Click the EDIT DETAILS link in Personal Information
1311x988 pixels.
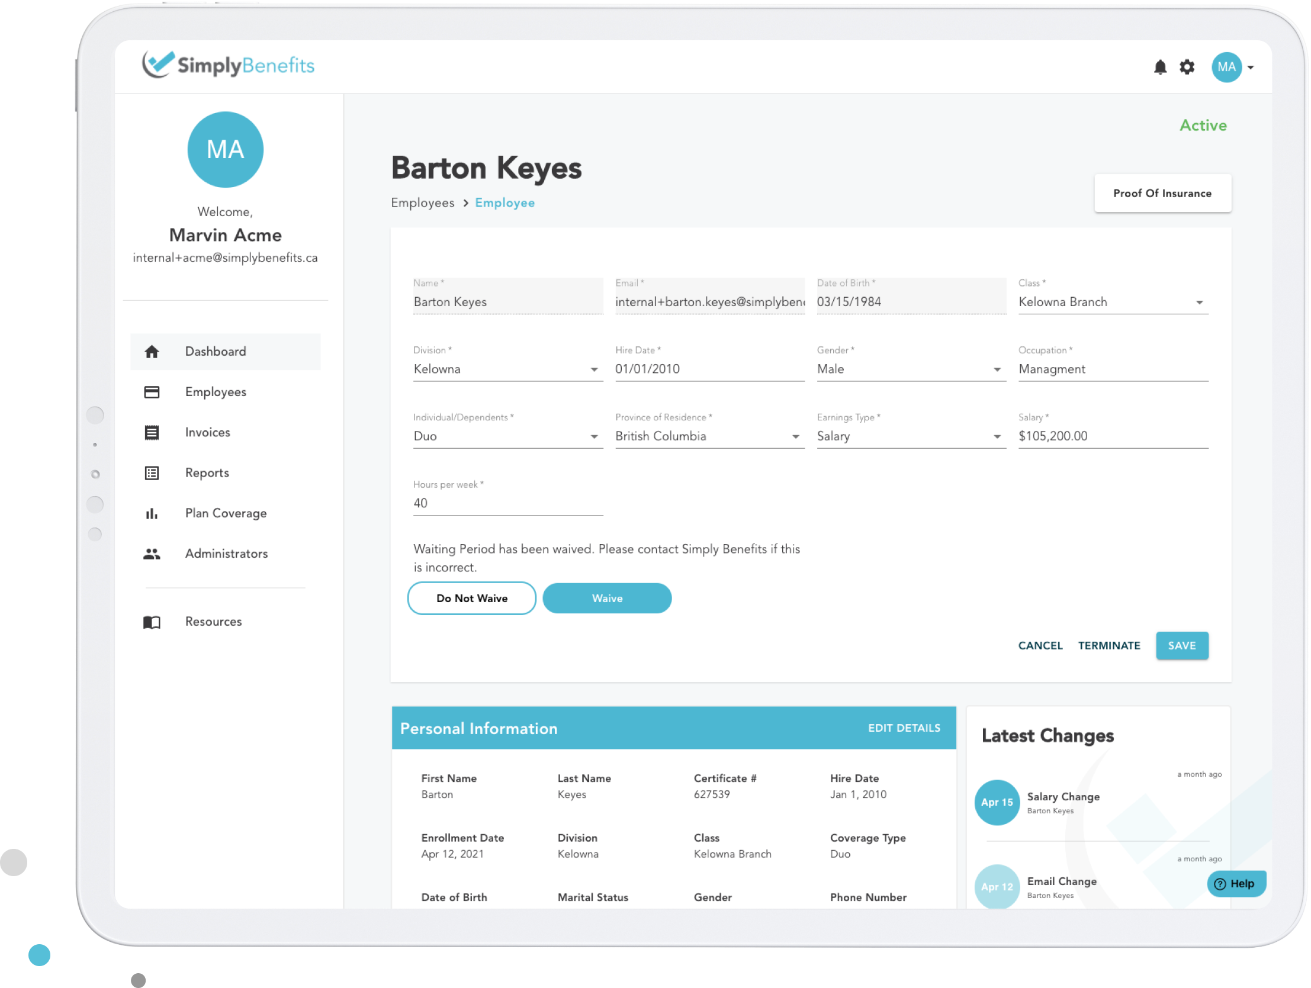pos(905,726)
